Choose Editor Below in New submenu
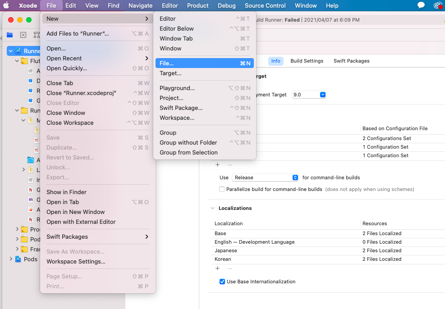Screen dimensions: 445x309 coord(205,29)
